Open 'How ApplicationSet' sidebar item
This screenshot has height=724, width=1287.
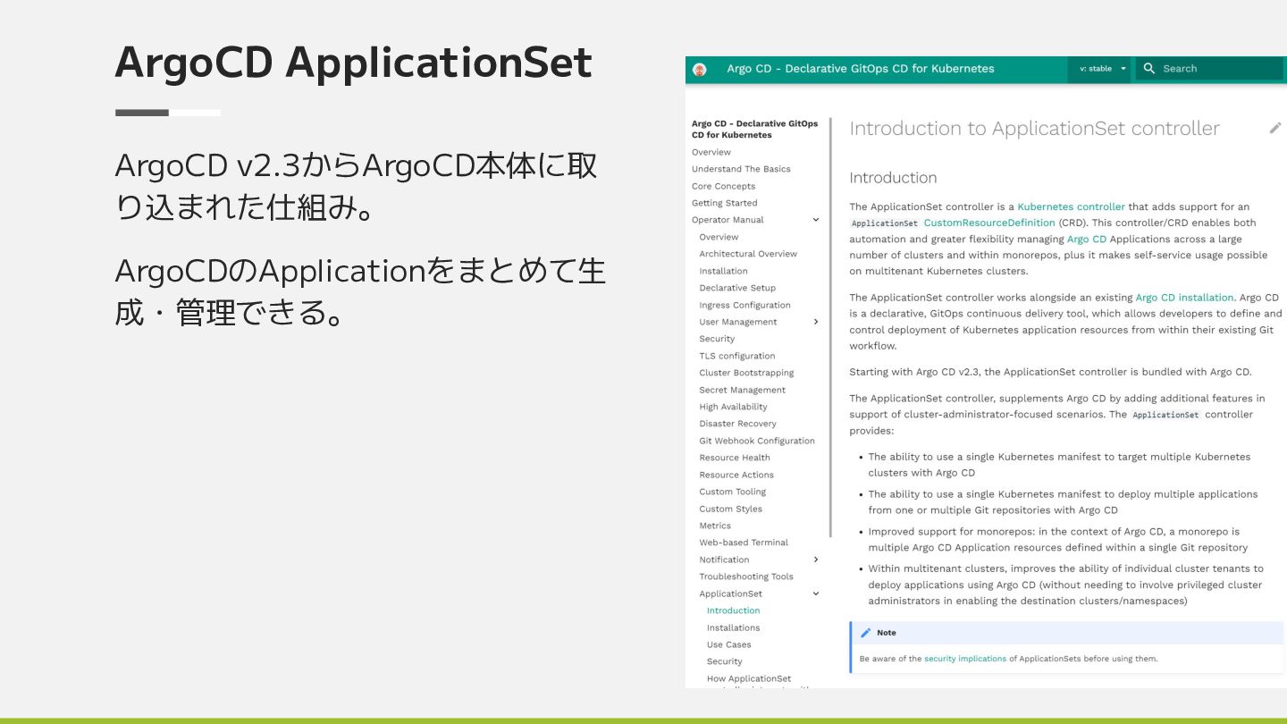tap(749, 678)
